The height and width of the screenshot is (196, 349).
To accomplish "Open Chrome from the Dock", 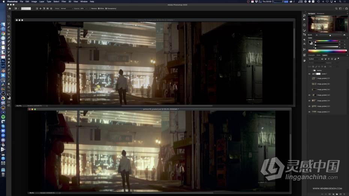I will click(3, 34).
